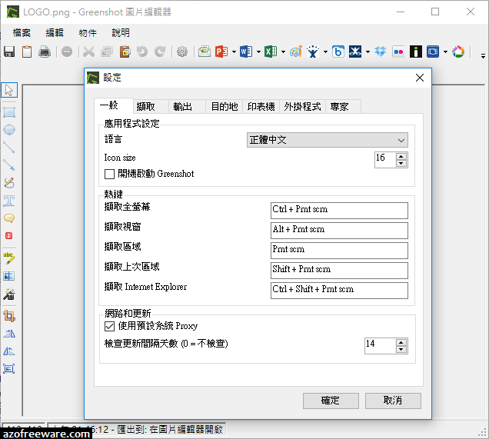The width and height of the screenshot is (489, 439).
Task: Select the red counter label tool
Action: 9,236
